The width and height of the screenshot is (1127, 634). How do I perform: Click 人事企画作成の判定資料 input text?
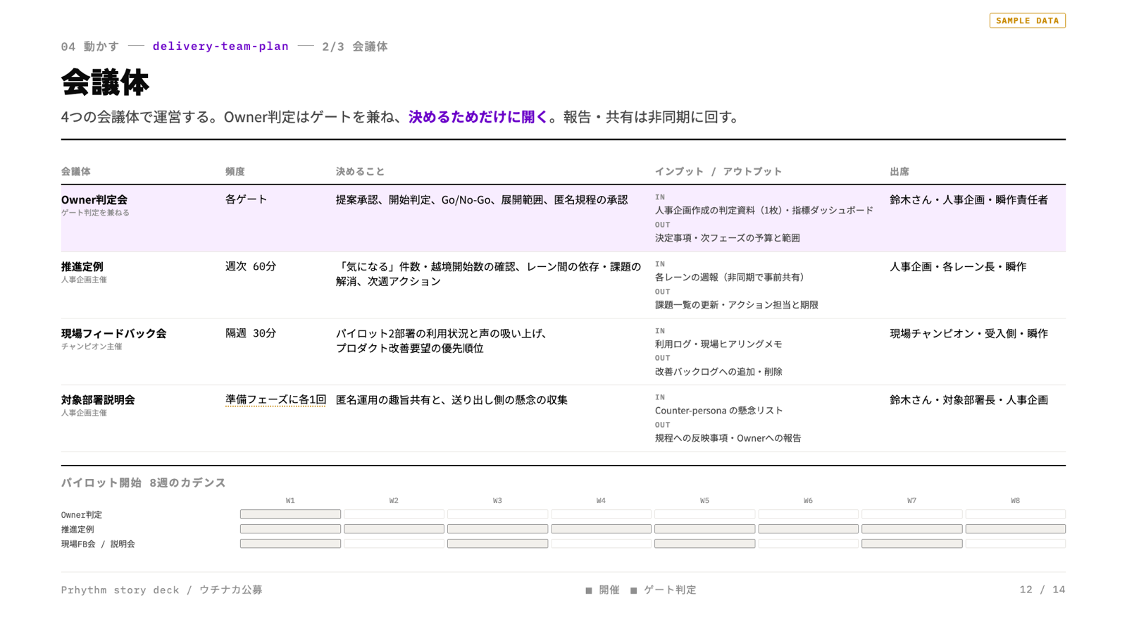(764, 210)
